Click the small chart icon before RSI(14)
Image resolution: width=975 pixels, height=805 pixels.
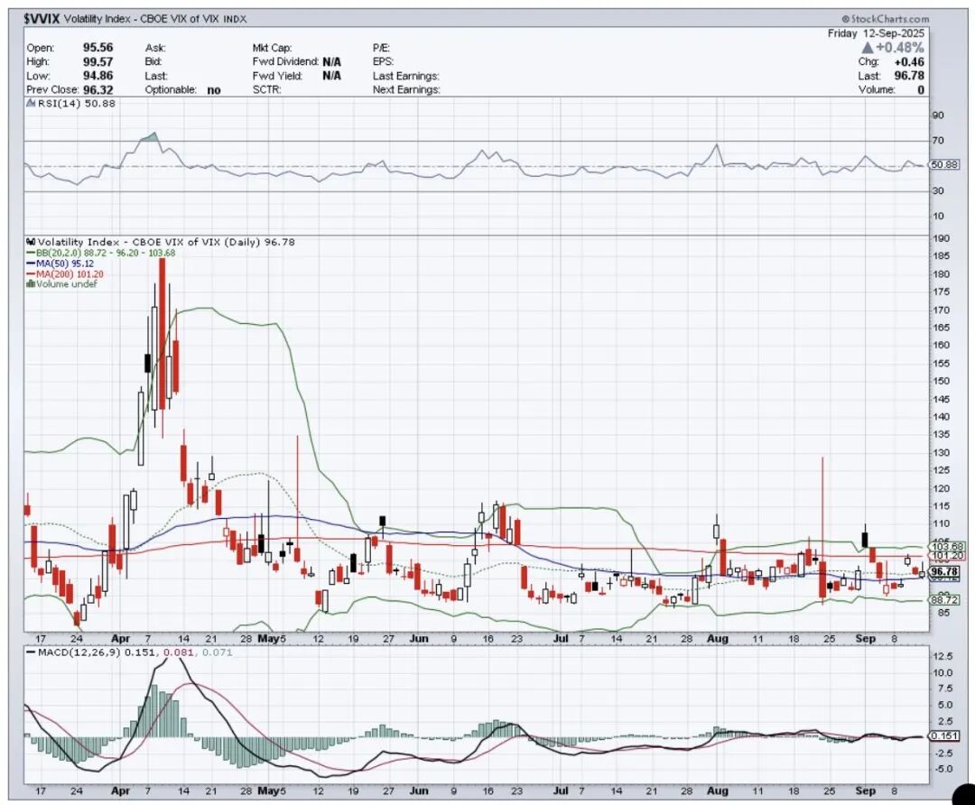click(31, 104)
